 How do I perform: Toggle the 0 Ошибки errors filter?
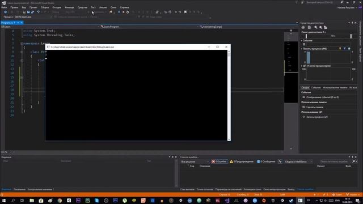[219, 161]
